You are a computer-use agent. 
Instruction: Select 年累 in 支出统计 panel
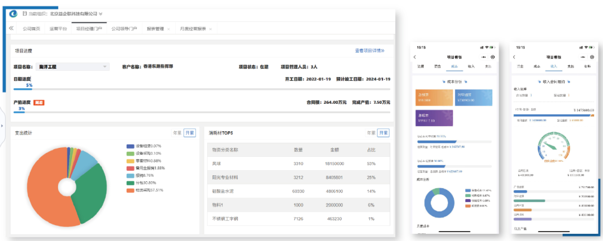click(176, 133)
